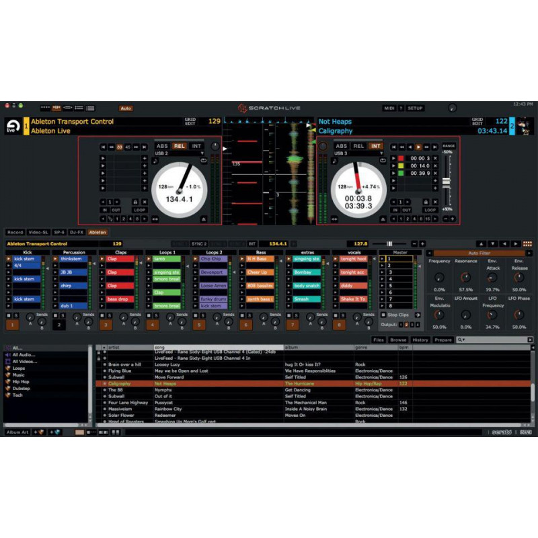The width and height of the screenshot is (538, 538).
Task: Open the DJ-FX tab
Action: click(77, 232)
